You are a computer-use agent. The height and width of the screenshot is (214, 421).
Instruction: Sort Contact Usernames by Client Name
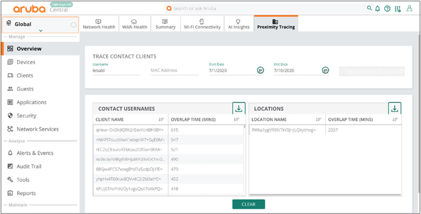click(x=161, y=119)
